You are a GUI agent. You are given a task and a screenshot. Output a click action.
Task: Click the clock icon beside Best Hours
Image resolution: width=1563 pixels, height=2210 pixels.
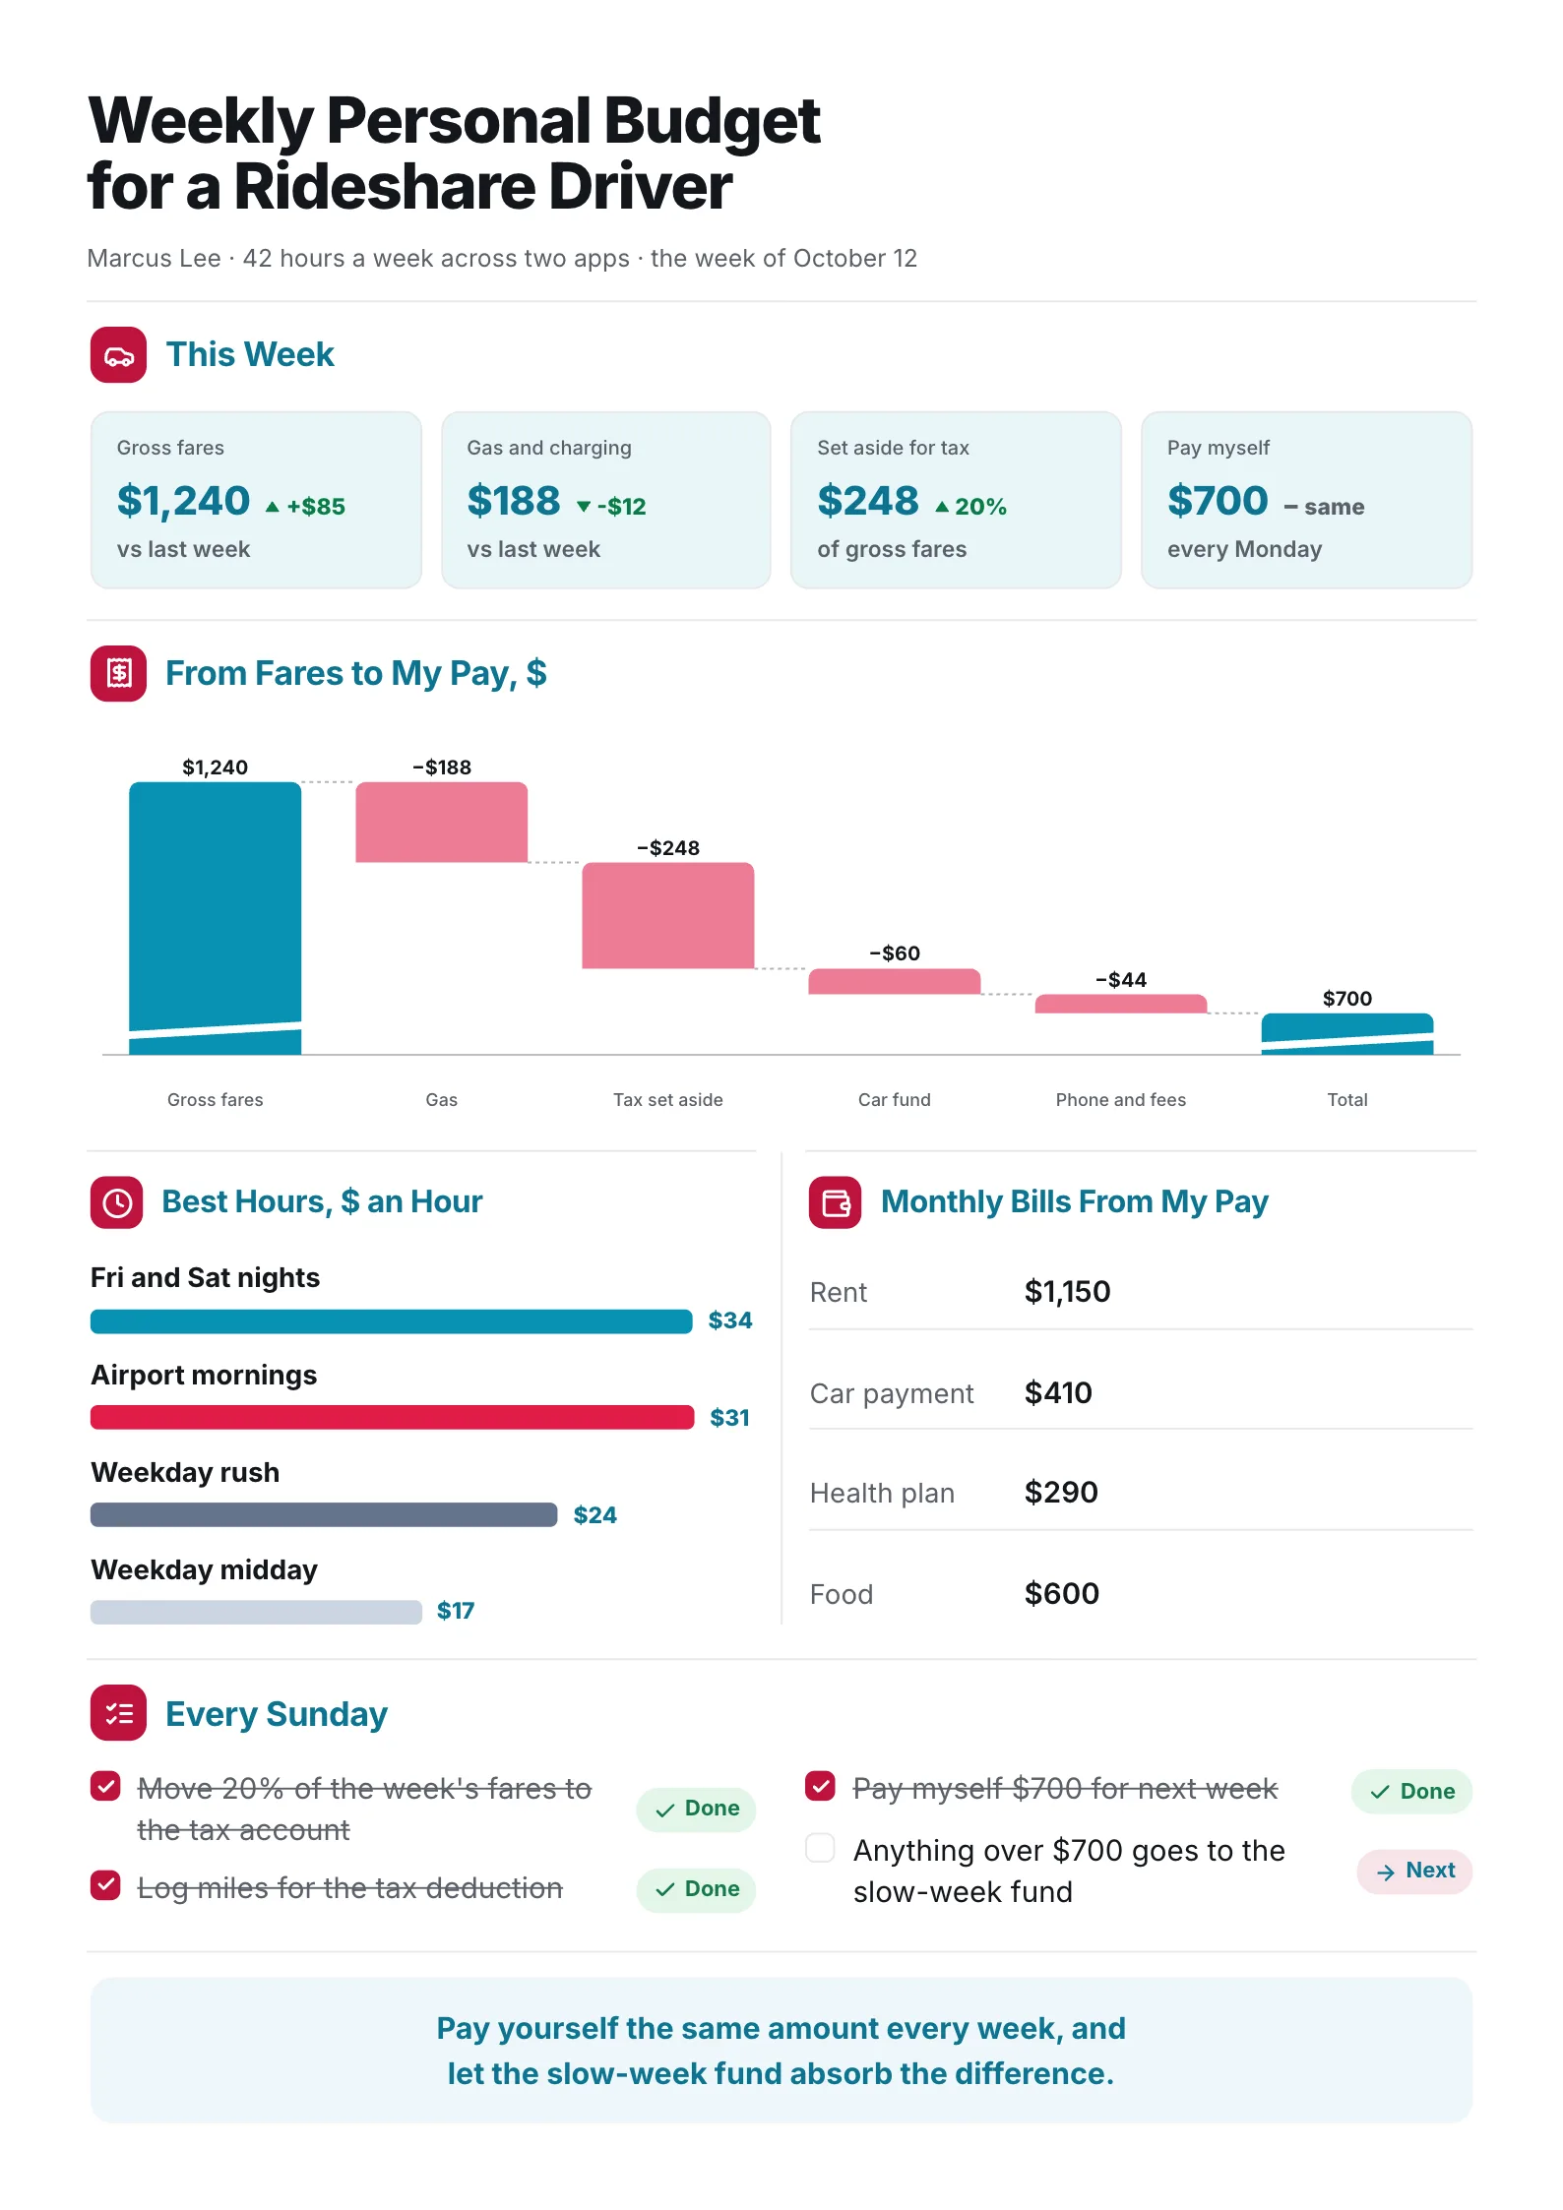(x=117, y=1202)
